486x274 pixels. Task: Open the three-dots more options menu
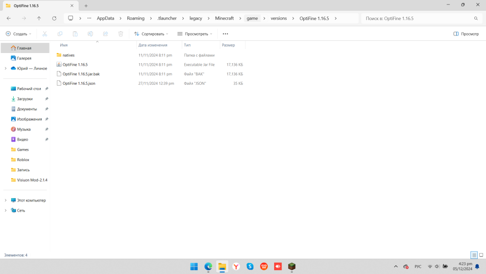(226, 34)
